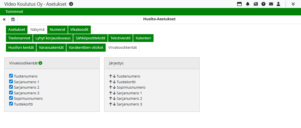This screenshot has height=128, width=301.
Task: Click the window icon in the top bar
Action: click(240, 4)
